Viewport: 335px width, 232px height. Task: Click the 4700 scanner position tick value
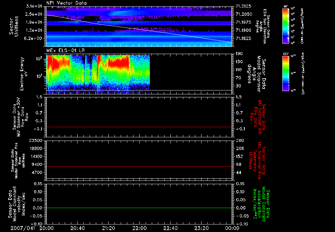coord(37,172)
